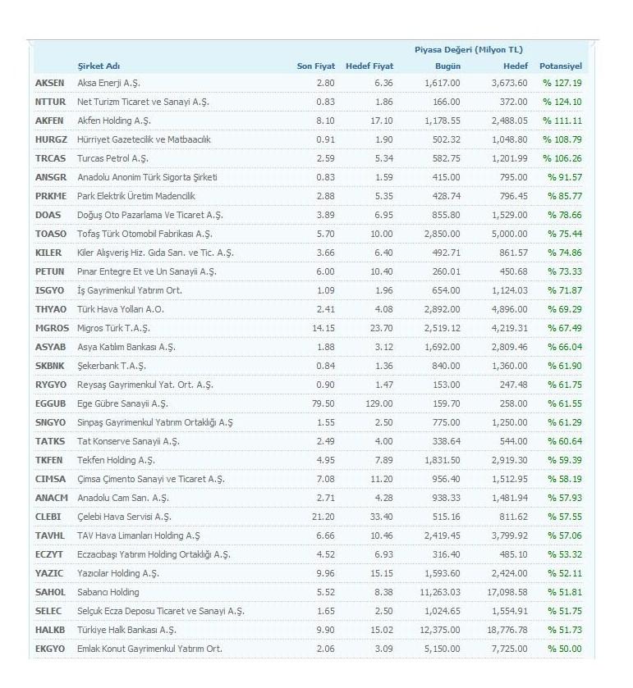The height and width of the screenshot is (688, 633).
Task: Click Migros Türk T.A.Ş. company name
Action: [113, 328]
